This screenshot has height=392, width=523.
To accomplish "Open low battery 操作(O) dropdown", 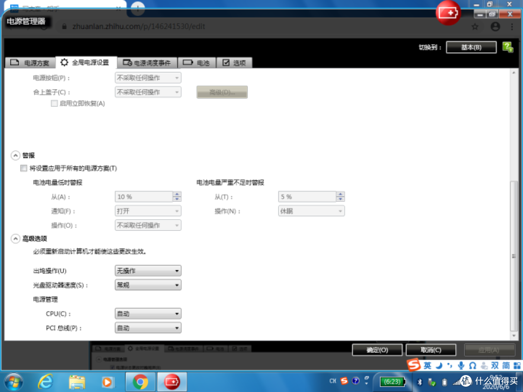I will click(x=148, y=226).
